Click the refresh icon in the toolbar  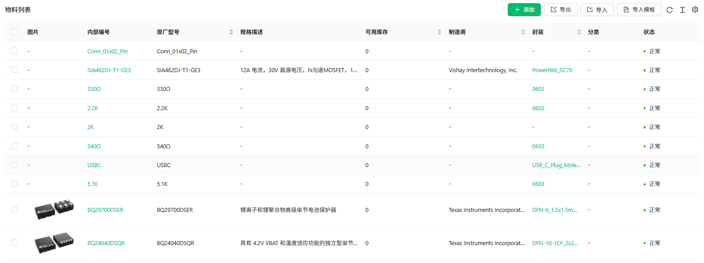[x=669, y=10]
